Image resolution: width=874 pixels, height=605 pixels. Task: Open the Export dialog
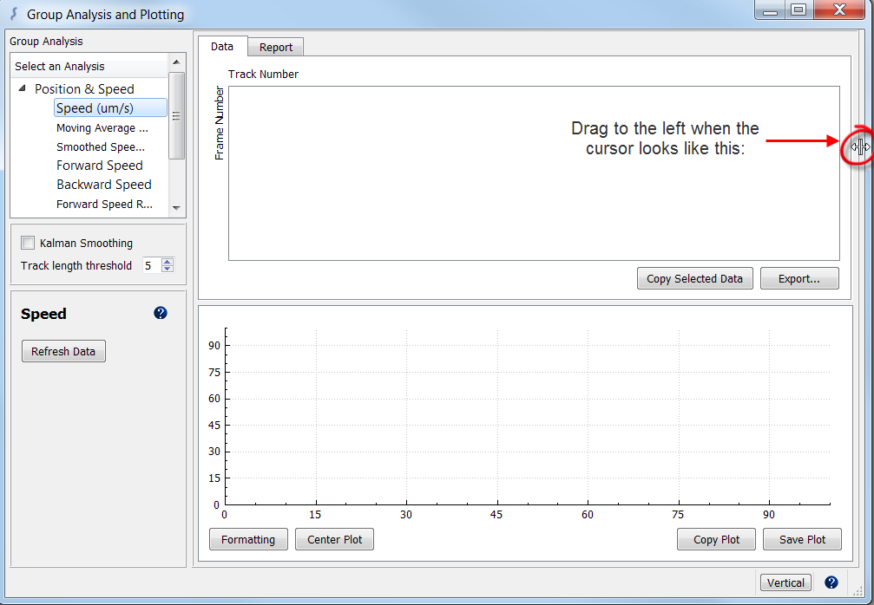pyautogui.click(x=799, y=278)
